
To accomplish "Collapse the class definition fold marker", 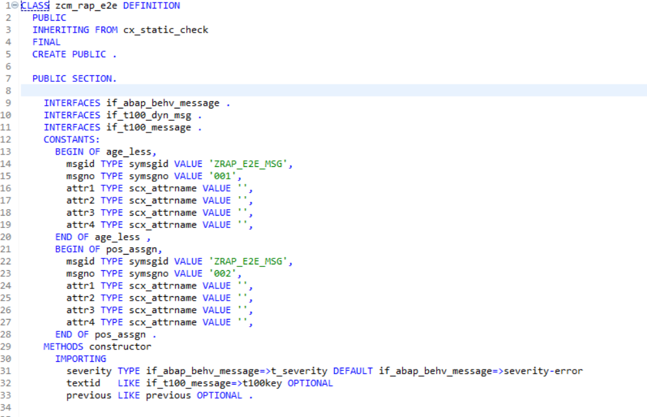I will 15,6.
